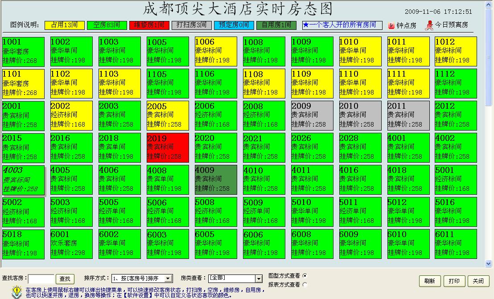
Task: Select room 5018 tile
Action: tap(24, 244)
